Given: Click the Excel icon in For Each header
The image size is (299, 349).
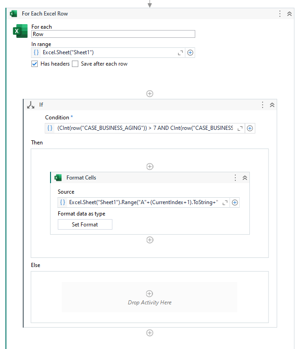Looking at the screenshot, I should coord(13,14).
